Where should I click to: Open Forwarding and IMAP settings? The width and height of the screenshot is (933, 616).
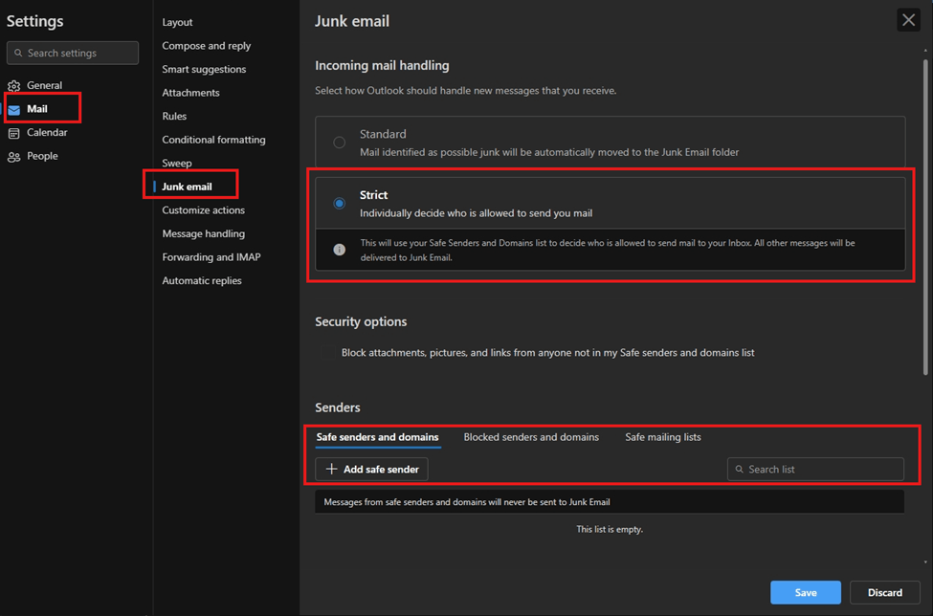(211, 257)
